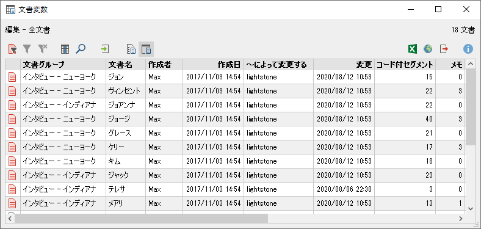Screen dimensions: 481x229
Task: Sort by 作成者 column header
Action: point(164,65)
